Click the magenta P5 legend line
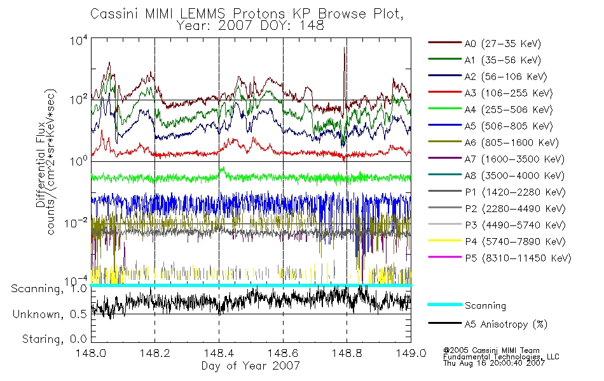The height and width of the screenshot is (381, 604). (445, 257)
